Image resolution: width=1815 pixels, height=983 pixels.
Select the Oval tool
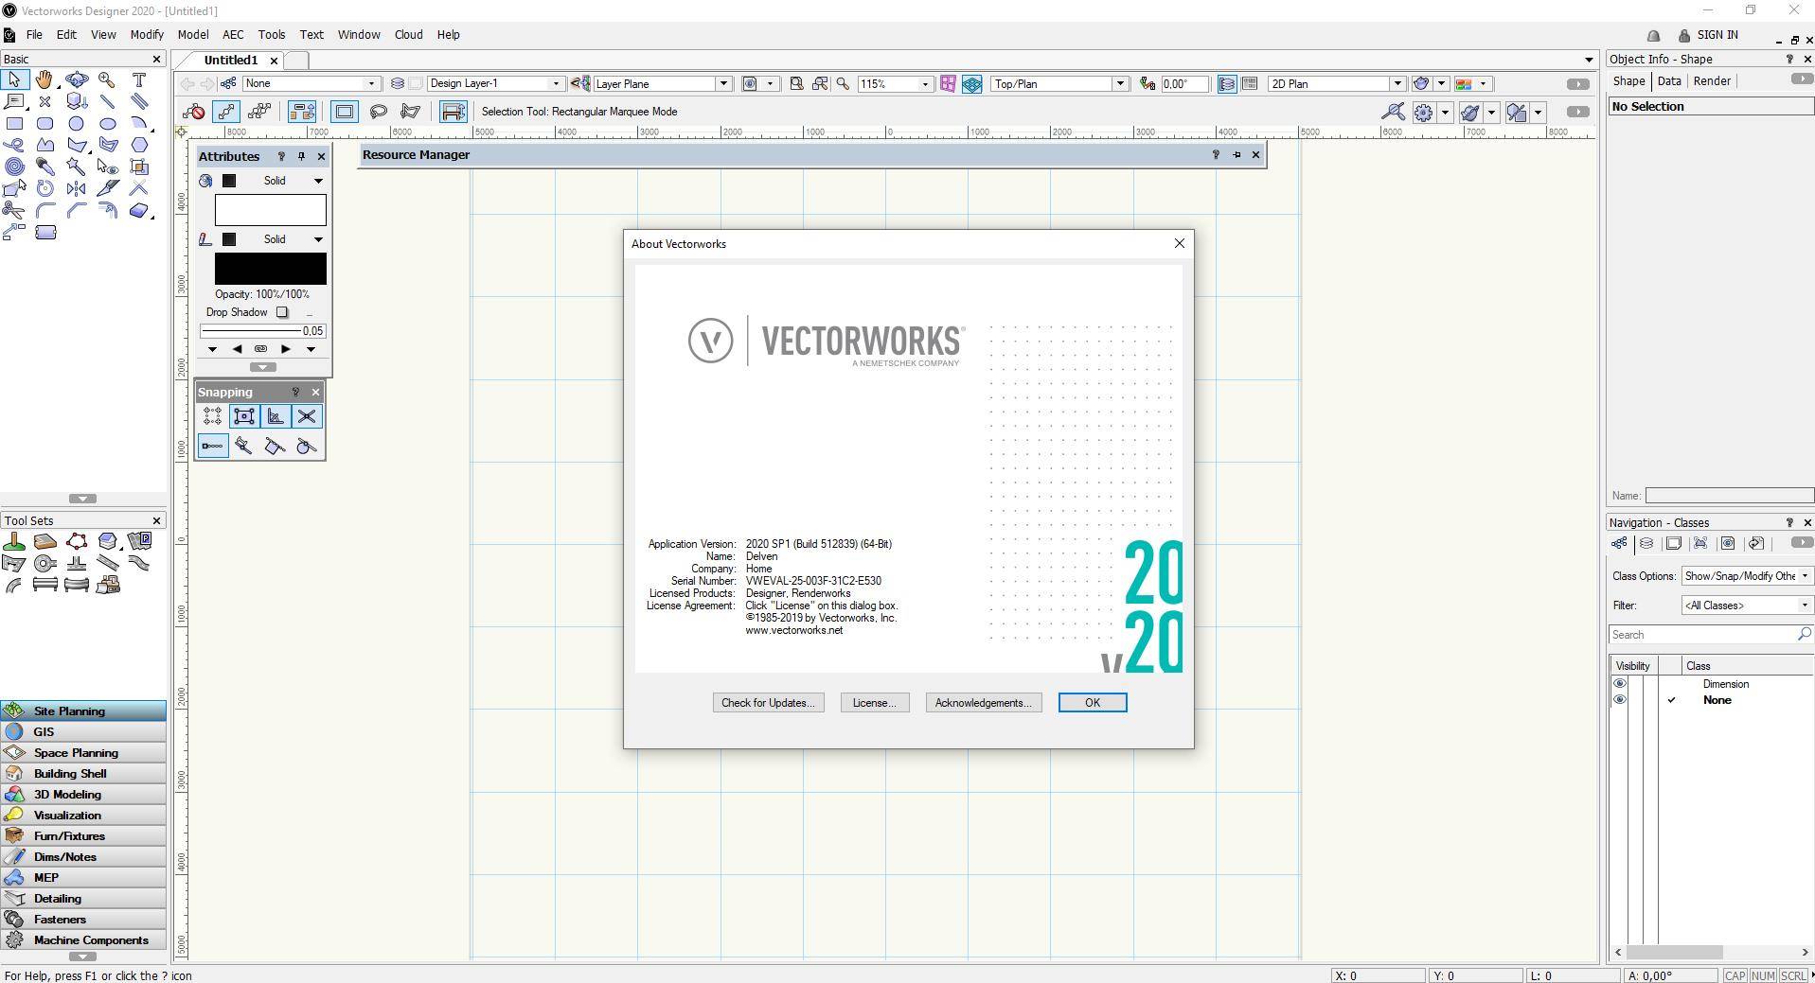107,123
